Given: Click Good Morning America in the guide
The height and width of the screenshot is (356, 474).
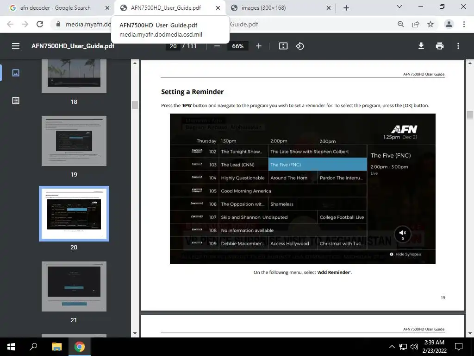Looking at the screenshot, I should [x=246, y=191].
